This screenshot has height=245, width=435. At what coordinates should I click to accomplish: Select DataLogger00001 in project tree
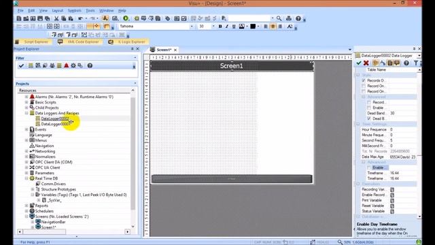[56, 124]
